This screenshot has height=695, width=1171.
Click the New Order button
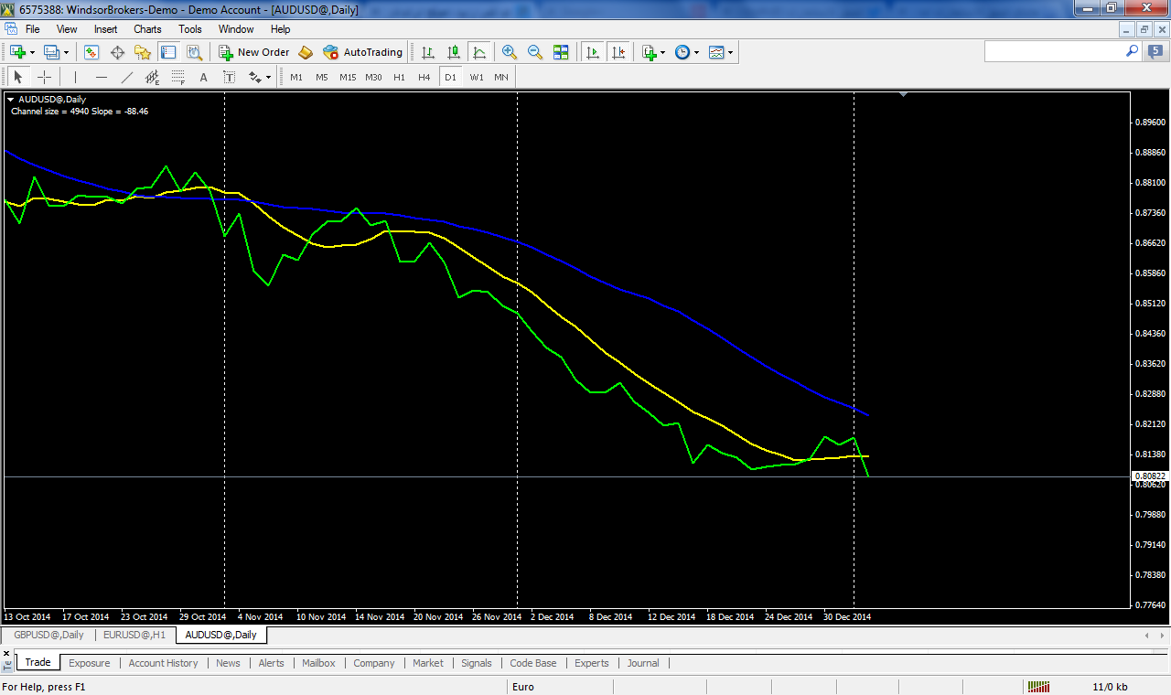(254, 52)
